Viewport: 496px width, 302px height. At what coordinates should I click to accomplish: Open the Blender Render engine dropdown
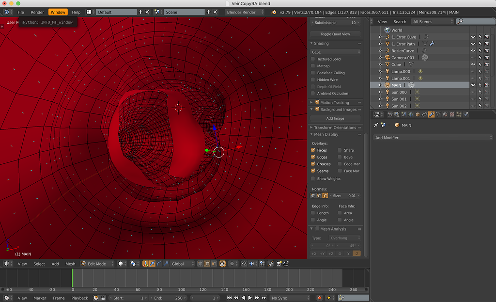245,12
